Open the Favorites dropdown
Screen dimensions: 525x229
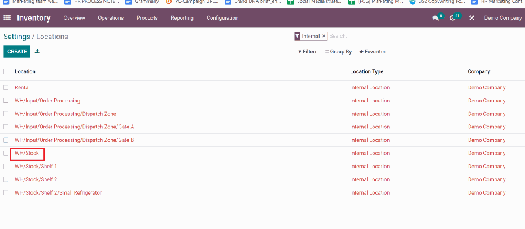click(373, 52)
